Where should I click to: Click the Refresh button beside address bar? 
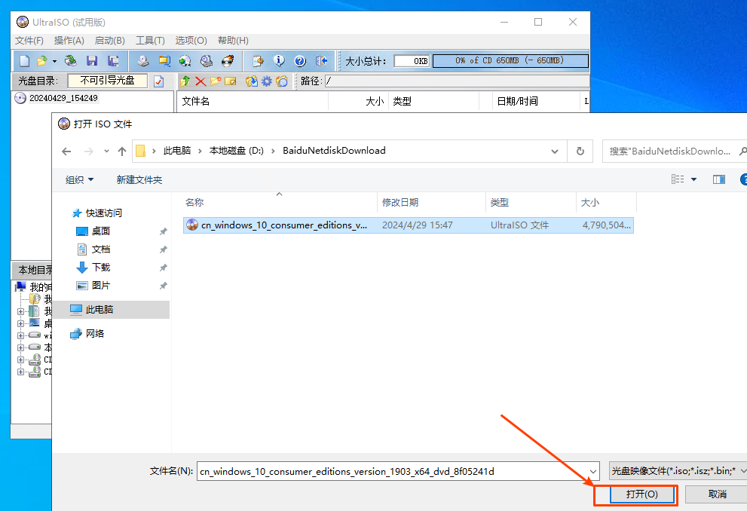pos(580,151)
